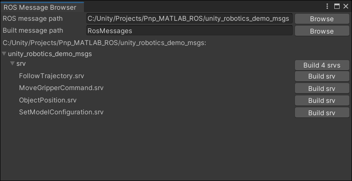
Task: Click Build 4 srvs button
Action: (321, 65)
